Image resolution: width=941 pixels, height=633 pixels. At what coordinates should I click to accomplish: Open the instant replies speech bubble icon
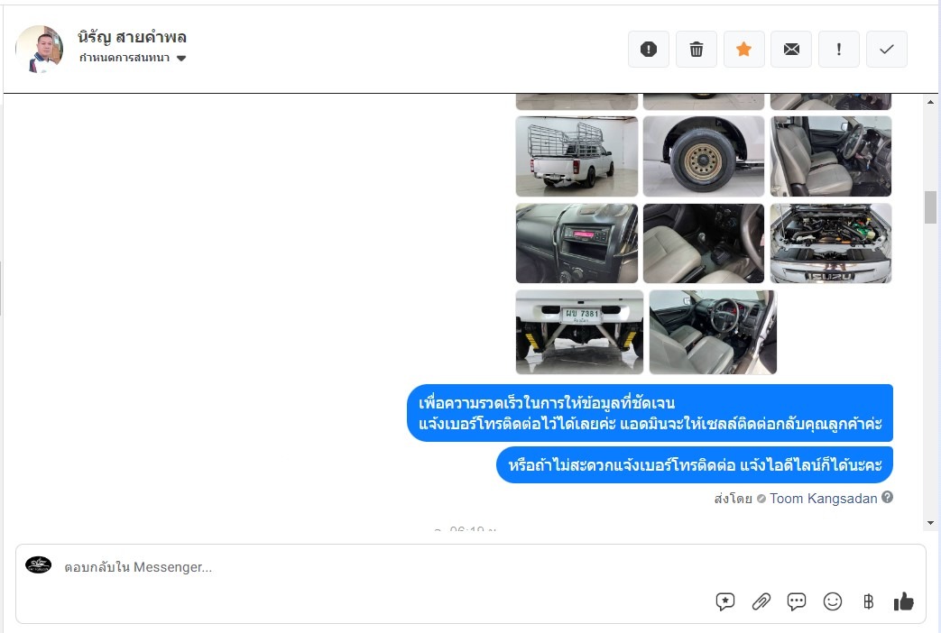797,601
